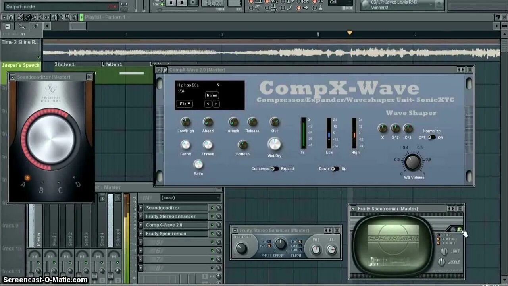
Task: Open the mixer input (none) dropdown
Action: point(190,198)
